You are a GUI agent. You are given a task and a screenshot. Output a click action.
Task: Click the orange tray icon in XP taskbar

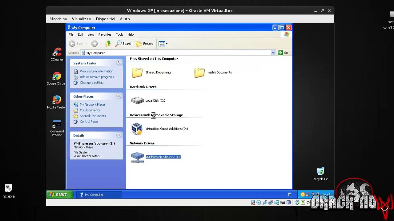tap(303, 195)
